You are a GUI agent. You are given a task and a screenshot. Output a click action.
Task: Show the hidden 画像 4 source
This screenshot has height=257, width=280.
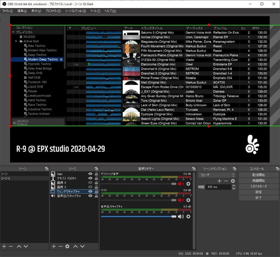coord(90,183)
